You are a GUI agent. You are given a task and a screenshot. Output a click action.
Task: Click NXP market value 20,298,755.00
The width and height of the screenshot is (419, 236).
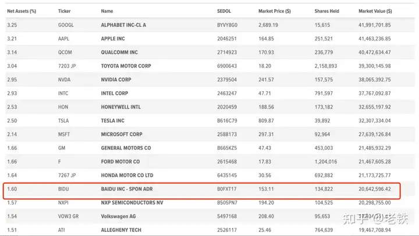click(375, 203)
